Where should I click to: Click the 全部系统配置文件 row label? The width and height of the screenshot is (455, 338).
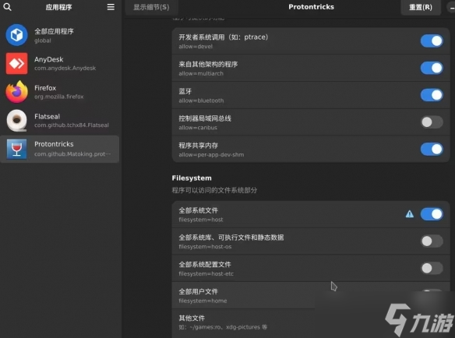(x=205, y=264)
